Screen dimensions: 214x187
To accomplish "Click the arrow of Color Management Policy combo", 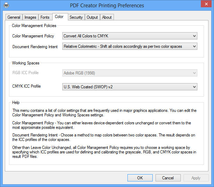I will (194, 36).
